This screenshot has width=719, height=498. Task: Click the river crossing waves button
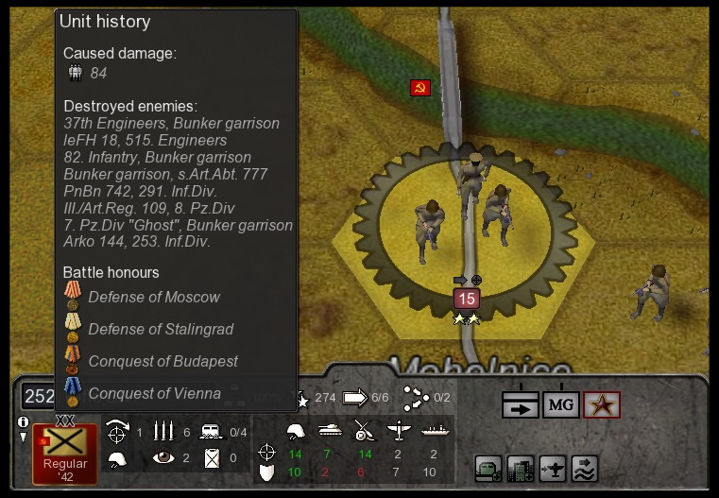(585, 468)
